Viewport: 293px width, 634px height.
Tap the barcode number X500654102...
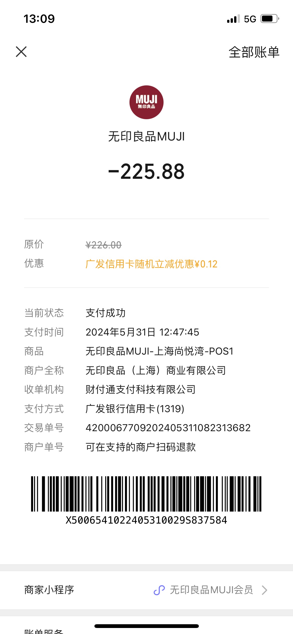pyautogui.click(x=146, y=520)
